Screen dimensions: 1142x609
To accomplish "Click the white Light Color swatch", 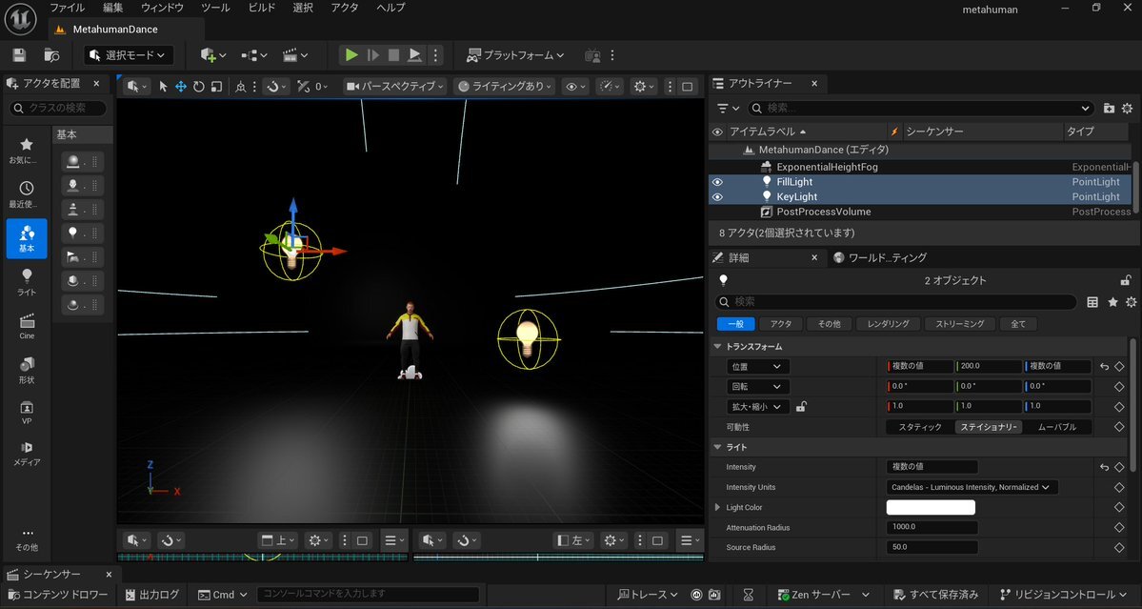I will click(931, 507).
